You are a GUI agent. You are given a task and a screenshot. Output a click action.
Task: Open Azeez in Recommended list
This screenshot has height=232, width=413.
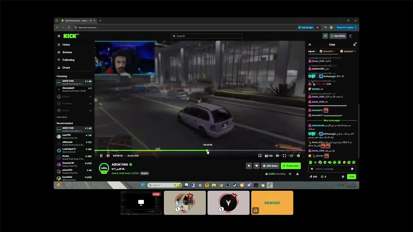pos(74,158)
